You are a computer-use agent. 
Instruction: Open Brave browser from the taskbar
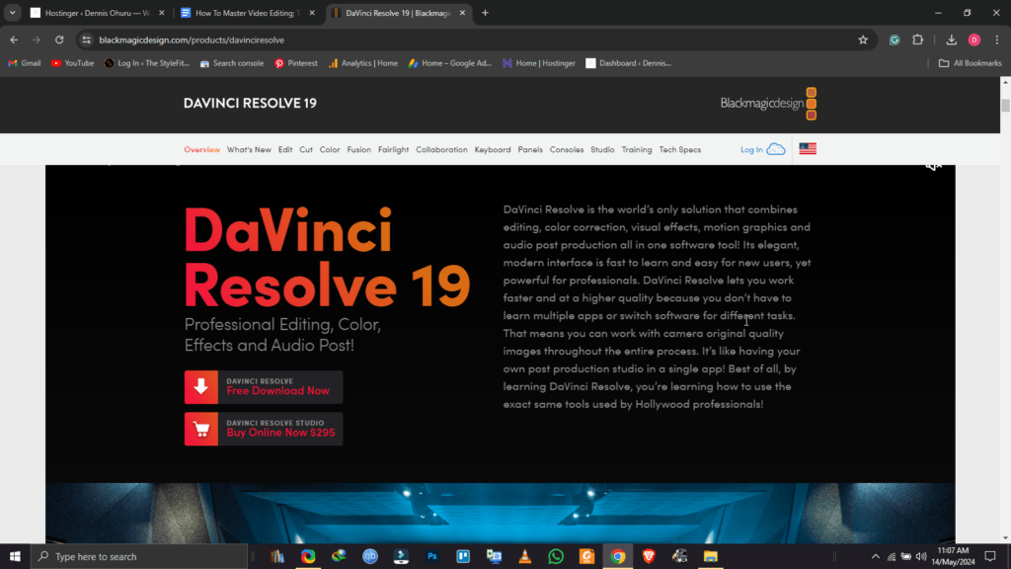pyautogui.click(x=649, y=556)
